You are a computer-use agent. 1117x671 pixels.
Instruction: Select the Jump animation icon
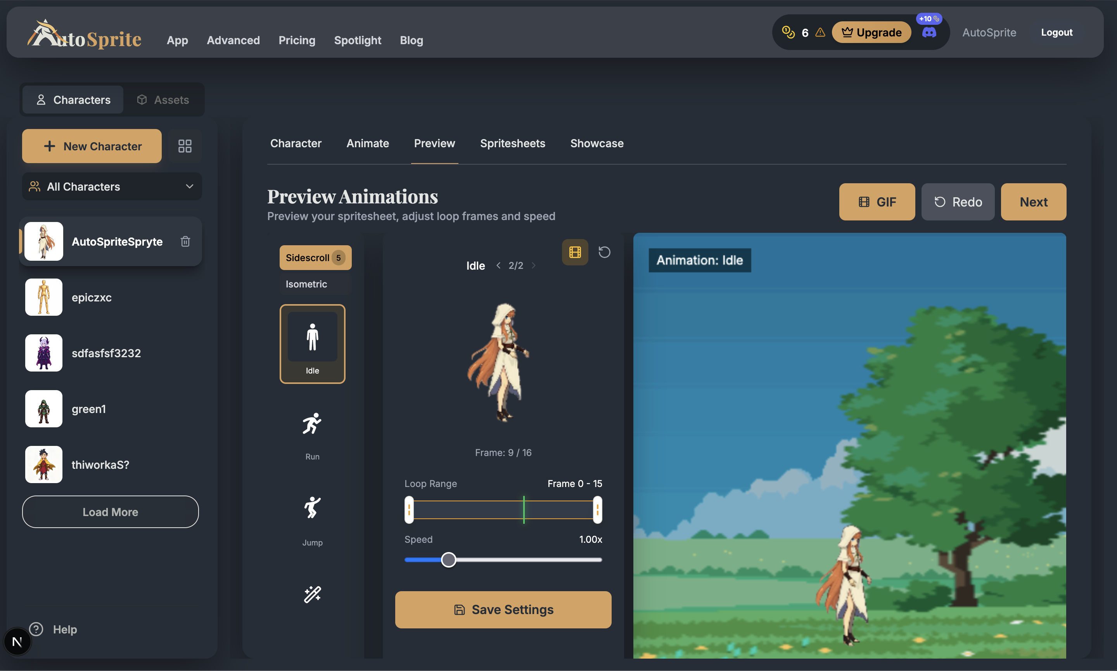[x=312, y=508]
